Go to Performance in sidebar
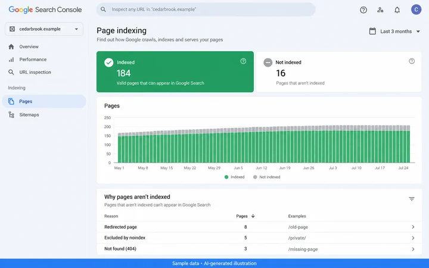The image size is (429, 268). pos(44,60)
